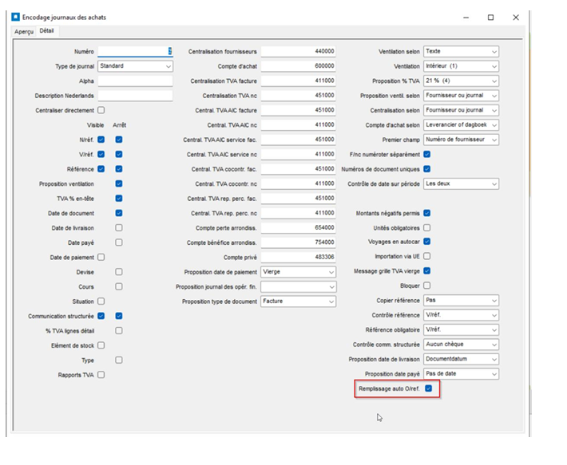Check the Rapports TVA checkbox
Screen dimensions: 567x465
pyautogui.click(x=101, y=375)
